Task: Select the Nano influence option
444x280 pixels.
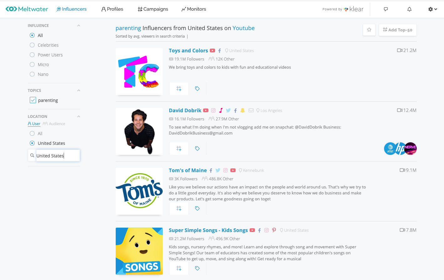Action: pos(32,74)
